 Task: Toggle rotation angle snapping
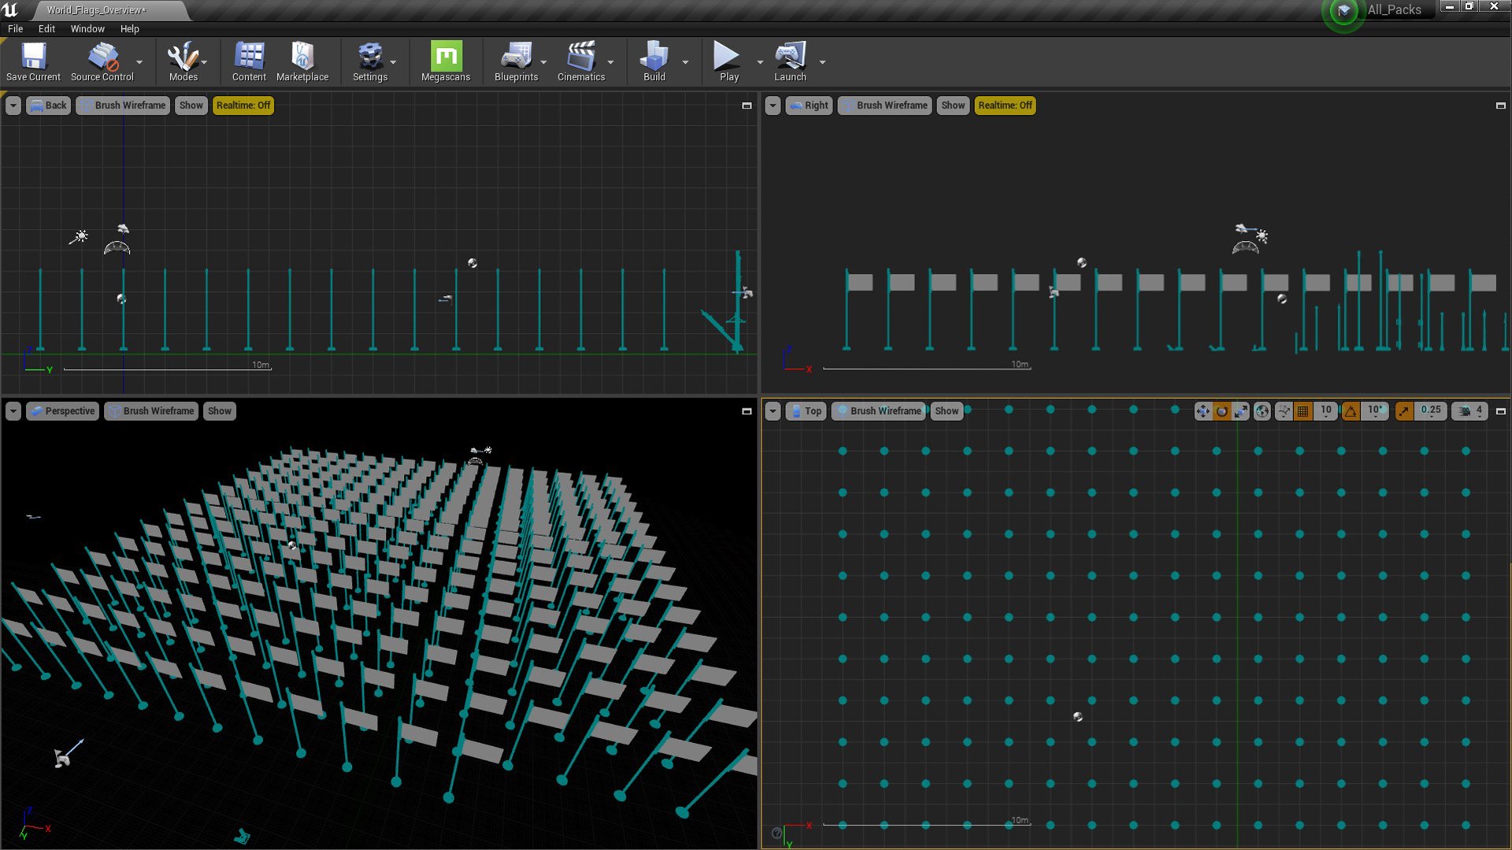coord(1351,411)
